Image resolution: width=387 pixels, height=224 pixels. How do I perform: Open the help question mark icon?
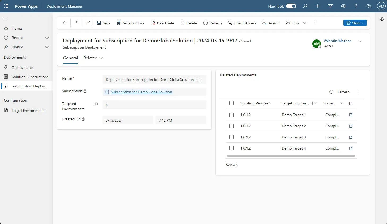tap(356, 6)
